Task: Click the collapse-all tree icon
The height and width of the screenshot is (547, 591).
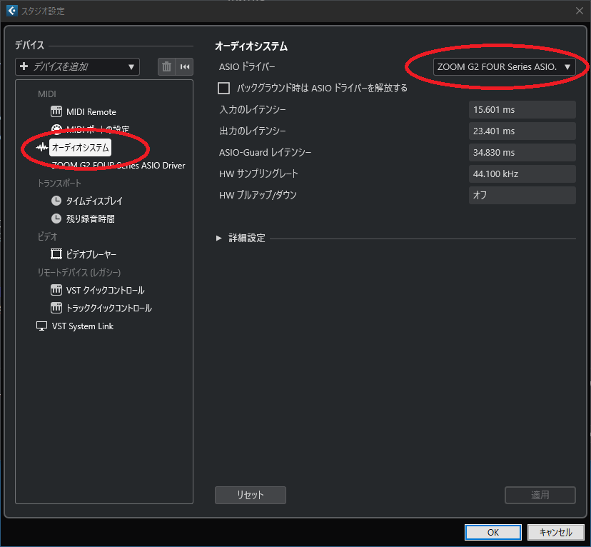Action: [185, 66]
